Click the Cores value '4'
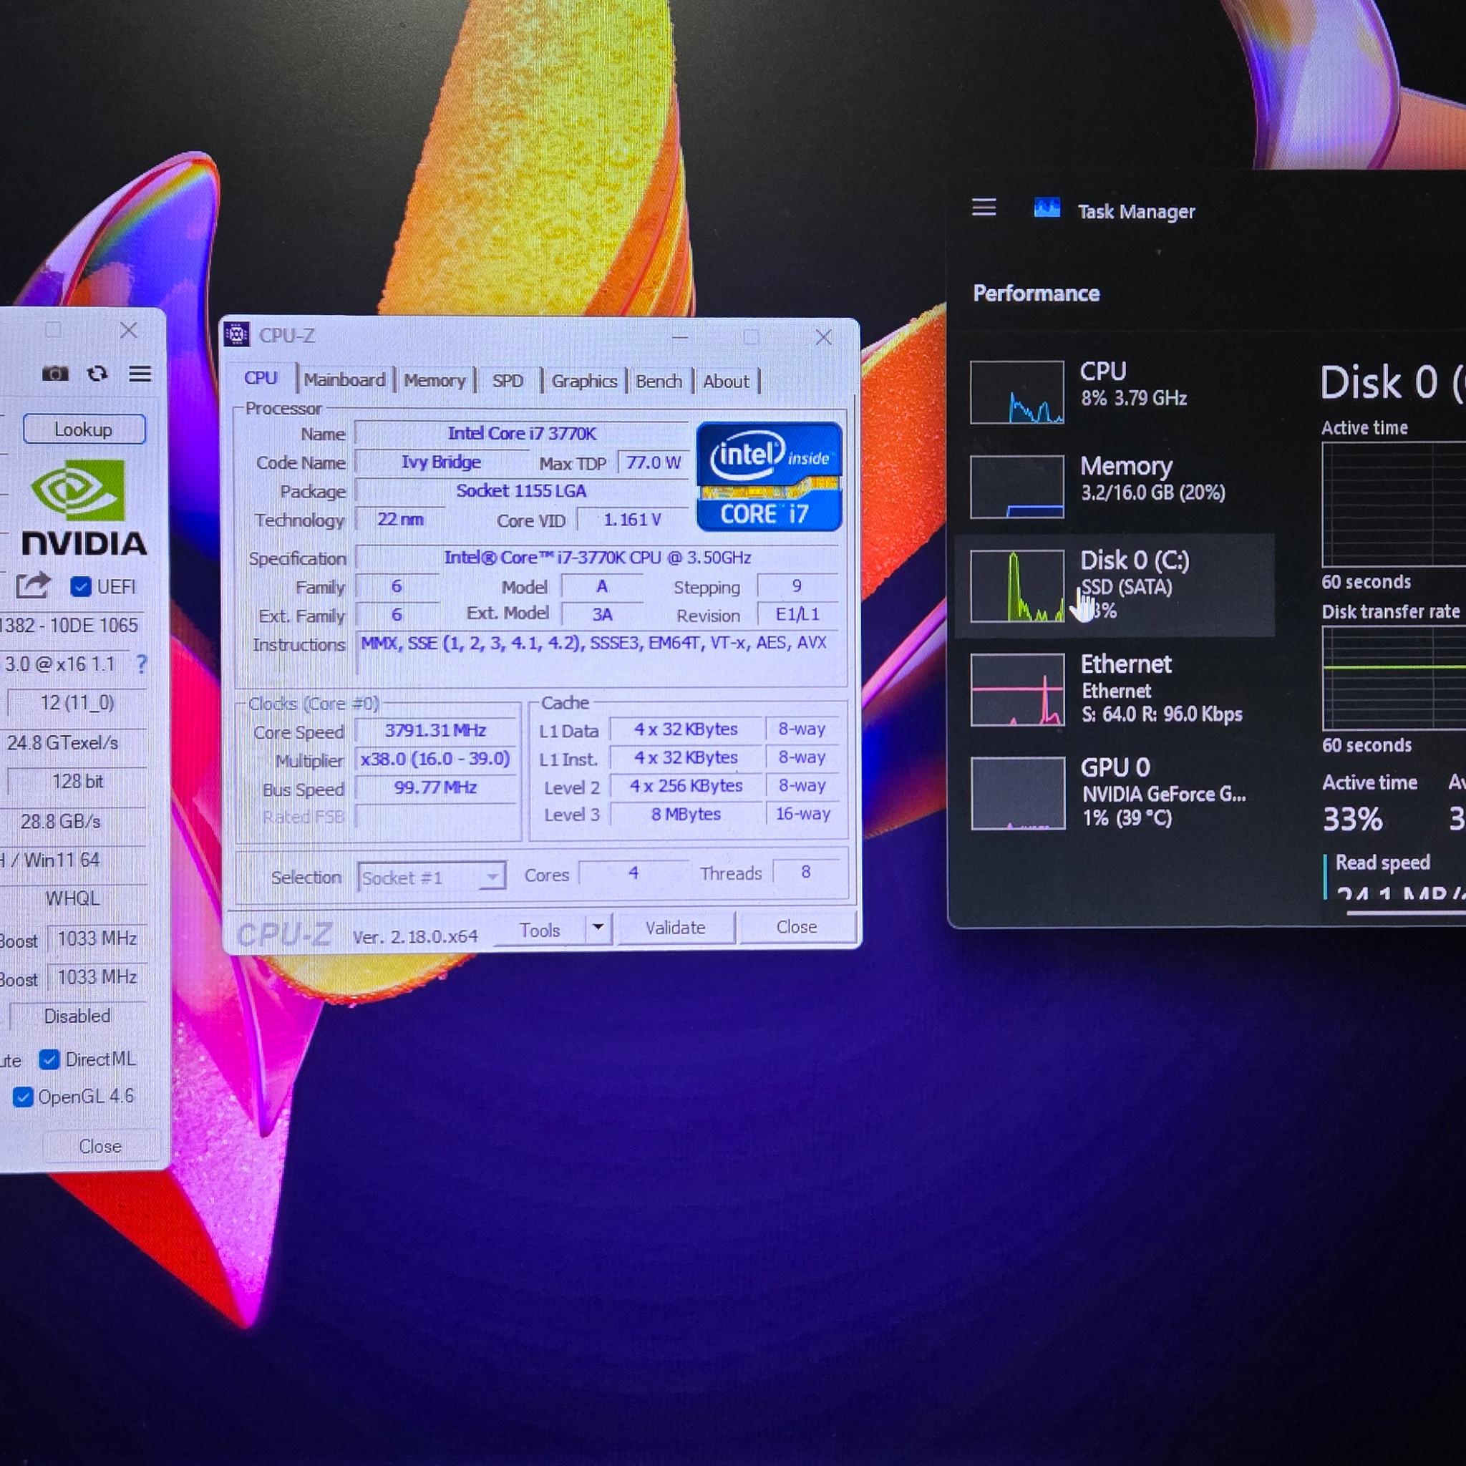This screenshot has height=1466, width=1466. (634, 873)
